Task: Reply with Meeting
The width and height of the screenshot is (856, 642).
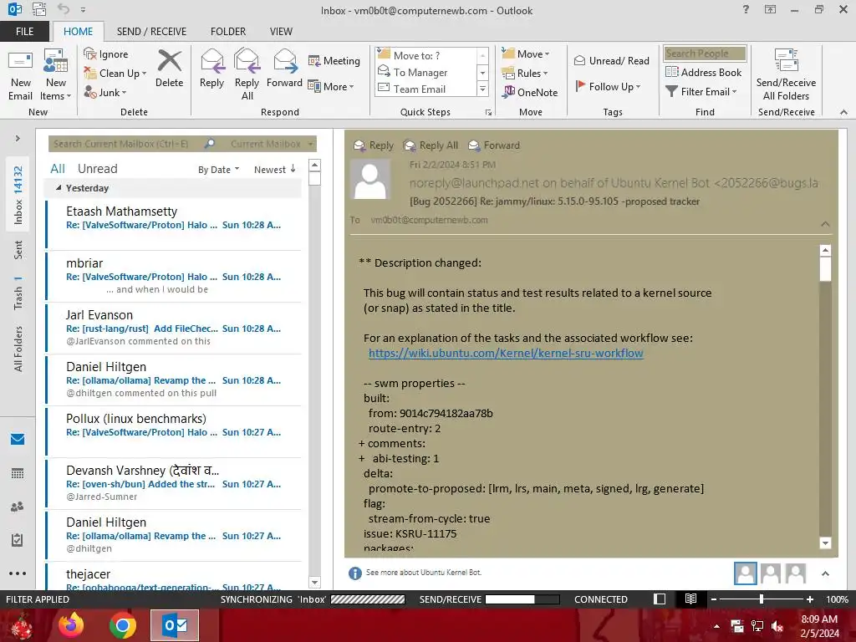Action: 334,60
